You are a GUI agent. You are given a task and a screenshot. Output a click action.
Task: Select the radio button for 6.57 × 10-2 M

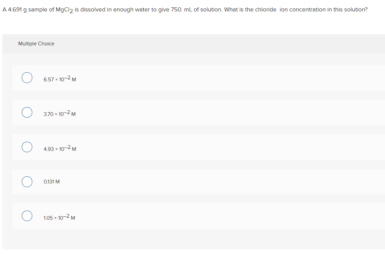coord(27,78)
